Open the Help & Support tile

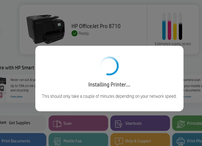tap(140, 140)
